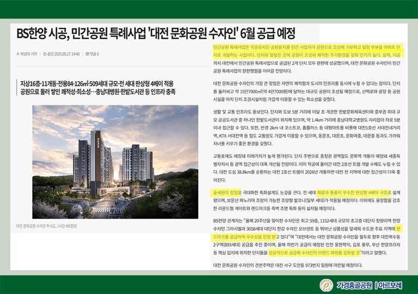Viewport: 418px width, 294px height.
Task: Click paragraph starting '교통호재도 예정돼 미래가치가'
Action: tap(306, 168)
